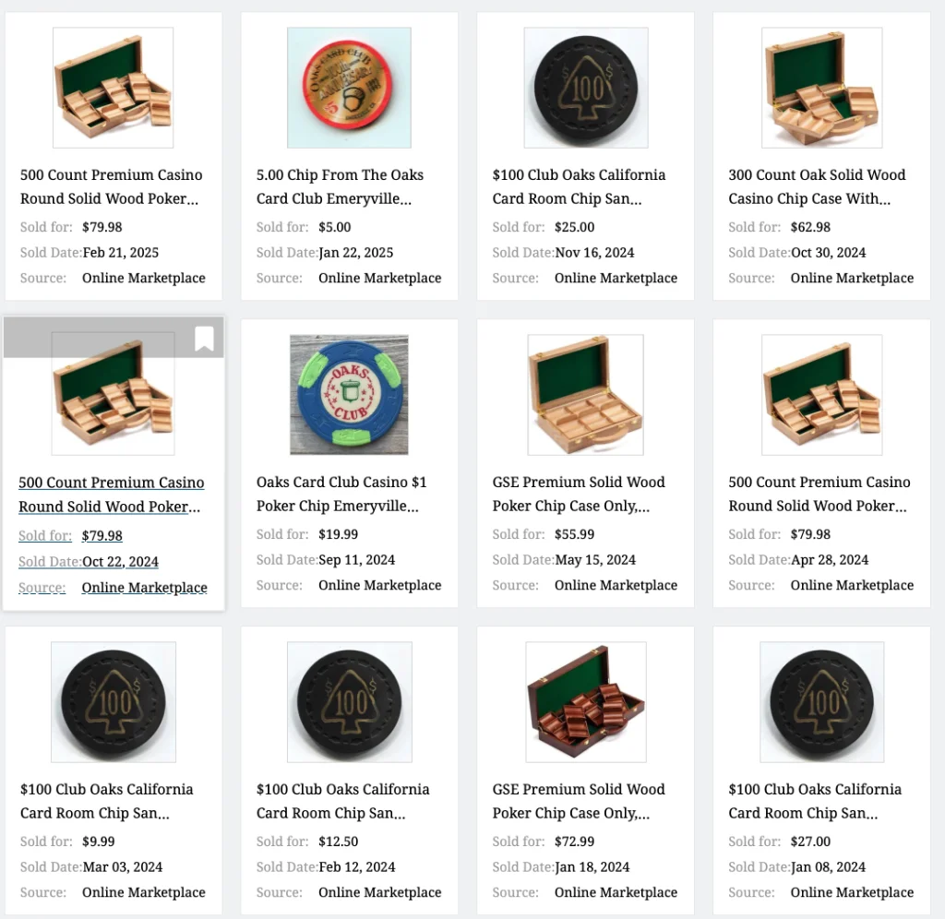This screenshot has width=945, height=919.
Task: Open the Oaks Card Club Casino $1 listing title
Action: click(x=341, y=495)
